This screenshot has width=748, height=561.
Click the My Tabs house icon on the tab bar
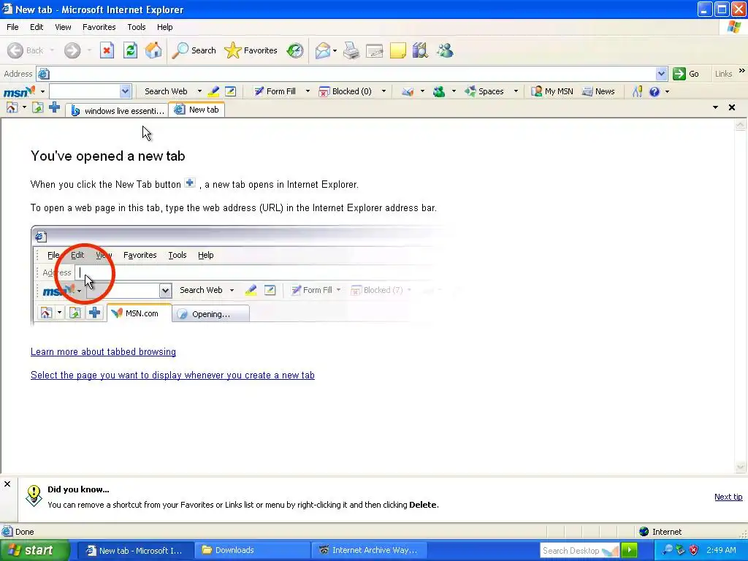click(12, 108)
